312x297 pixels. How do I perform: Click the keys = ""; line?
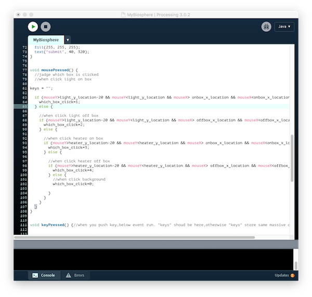pyautogui.click(x=41, y=88)
